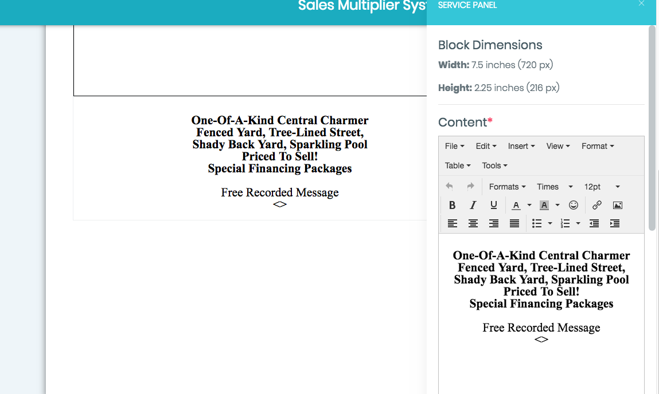The height and width of the screenshot is (394, 659).
Task: Decrease indent of the paragraph
Action: pyautogui.click(x=594, y=223)
